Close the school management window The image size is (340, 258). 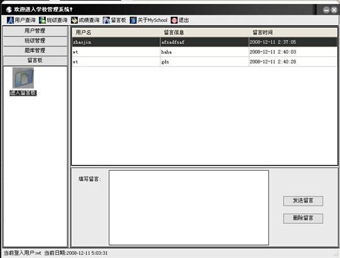coord(334,10)
